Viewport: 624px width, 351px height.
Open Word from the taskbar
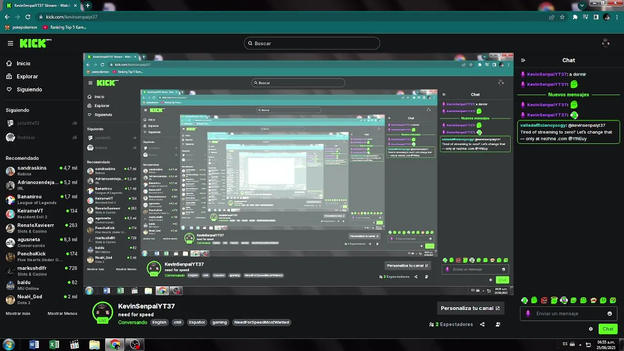(34, 345)
